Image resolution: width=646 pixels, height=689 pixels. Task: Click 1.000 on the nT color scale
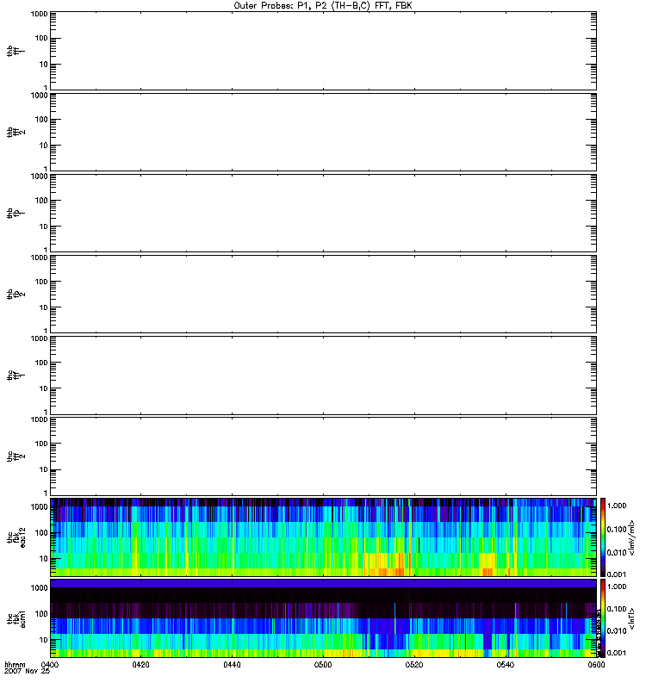(617, 587)
